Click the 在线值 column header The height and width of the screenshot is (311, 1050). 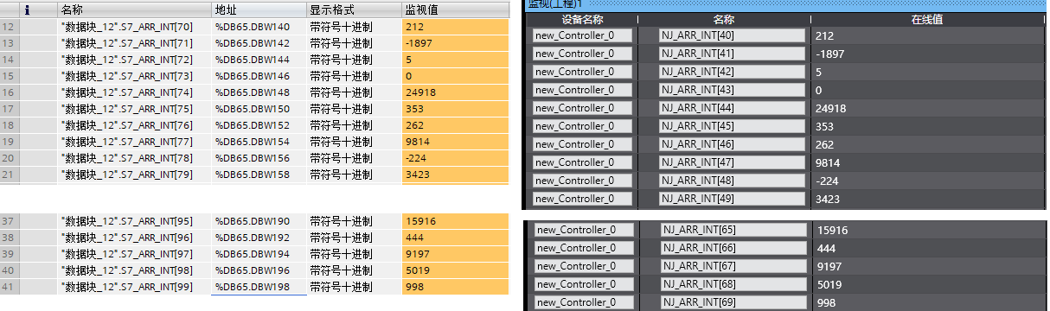tap(926, 19)
